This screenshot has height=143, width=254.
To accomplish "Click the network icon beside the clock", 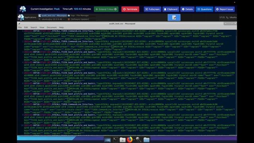I will tap(227, 17).
